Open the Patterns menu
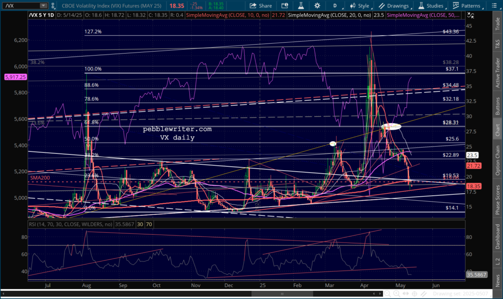Image resolution: width=503 pixels, height=299 pixels. click(467, 6)
